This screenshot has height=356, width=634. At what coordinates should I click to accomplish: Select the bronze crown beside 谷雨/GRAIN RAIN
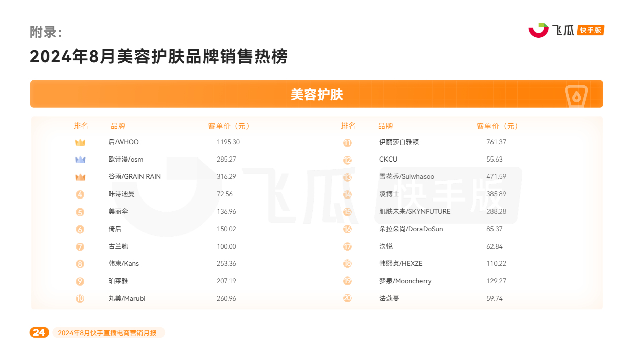[80, 177]
